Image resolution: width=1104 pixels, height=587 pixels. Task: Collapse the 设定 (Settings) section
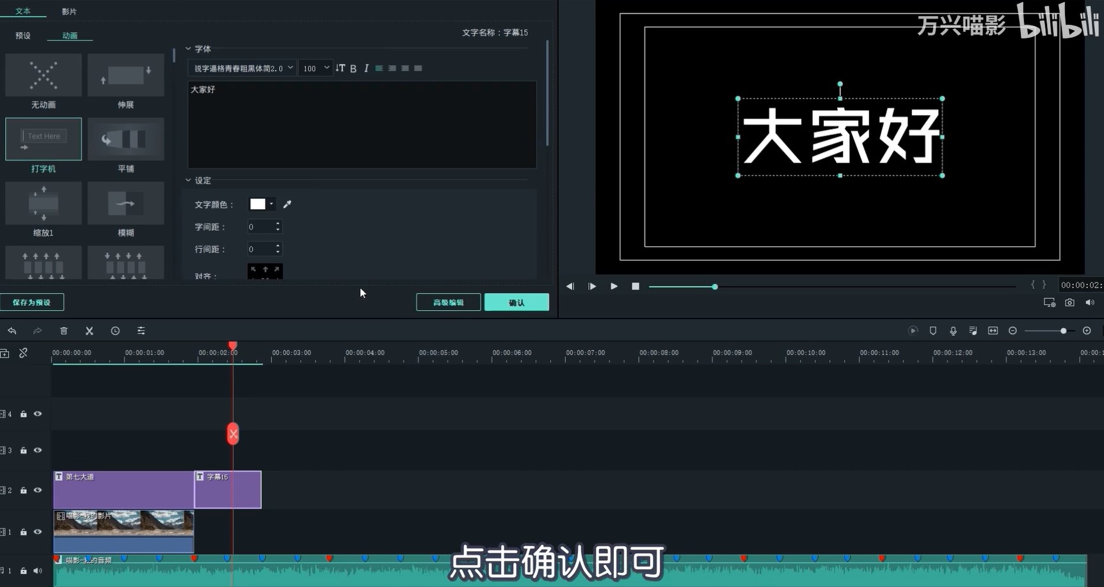(x=188, y=180)
